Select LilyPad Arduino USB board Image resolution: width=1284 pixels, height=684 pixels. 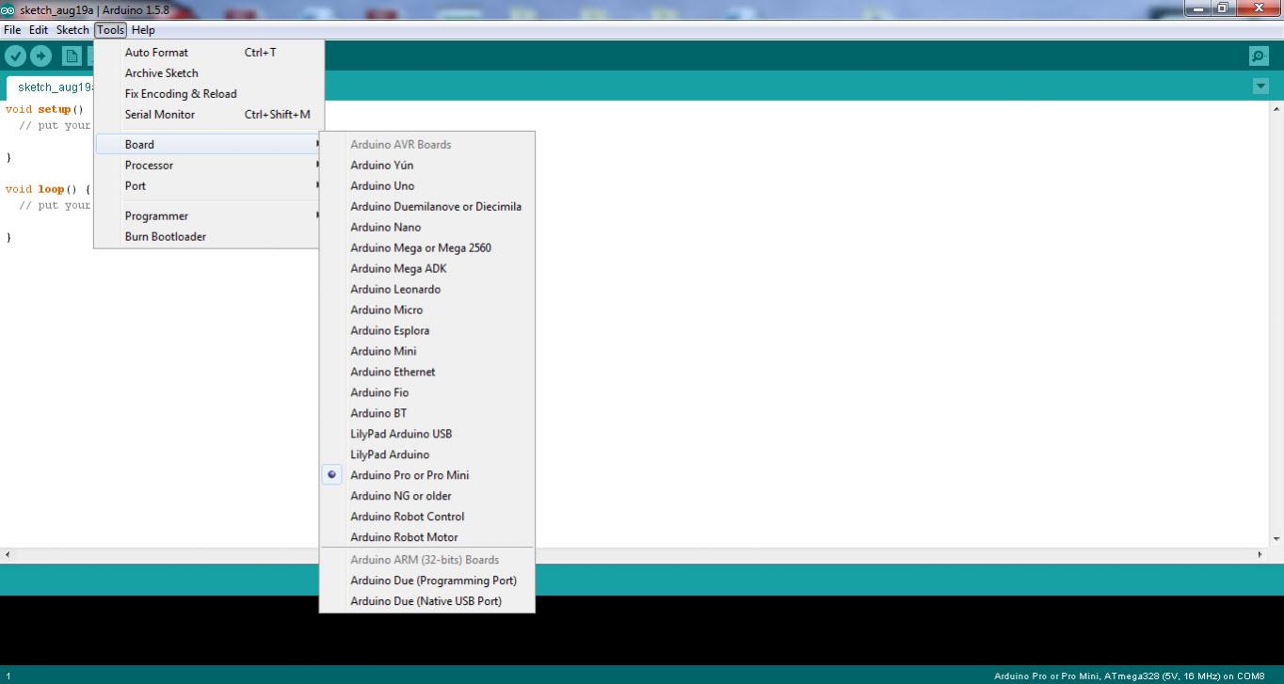401,434
